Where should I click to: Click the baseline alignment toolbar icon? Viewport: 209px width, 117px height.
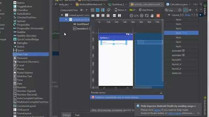[98, 16]
